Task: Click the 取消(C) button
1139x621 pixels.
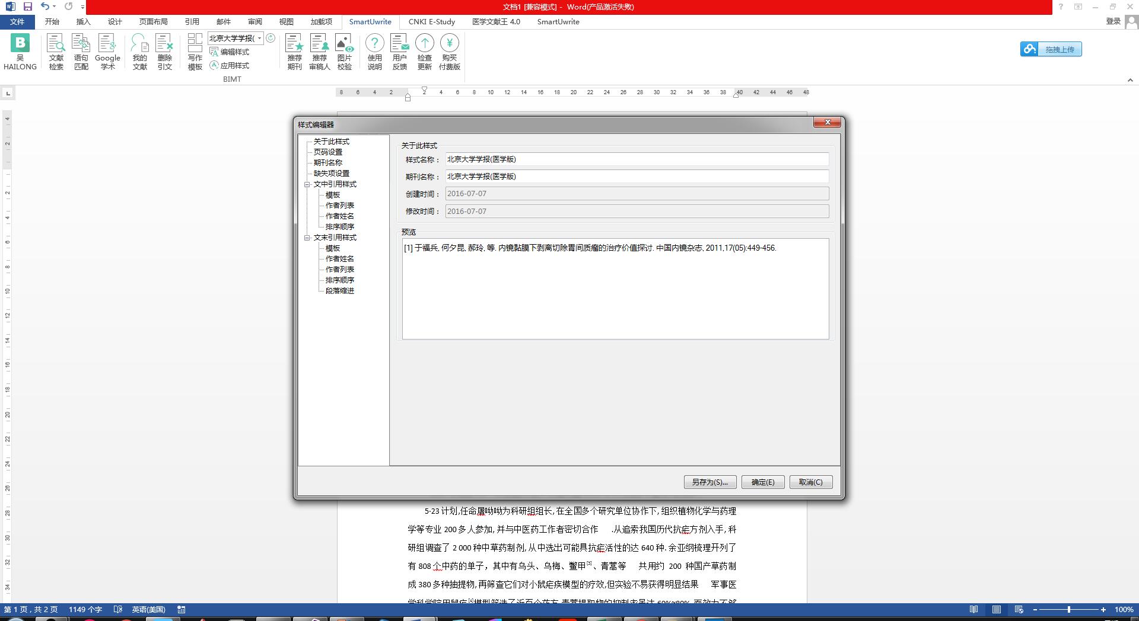Action: [811, 482]
